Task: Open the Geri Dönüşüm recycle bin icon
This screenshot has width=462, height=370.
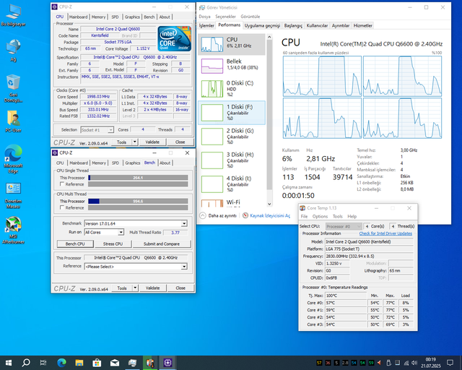Action: 13,88
